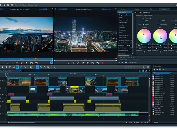Open the Name column sort dropdown

point(169,73)
